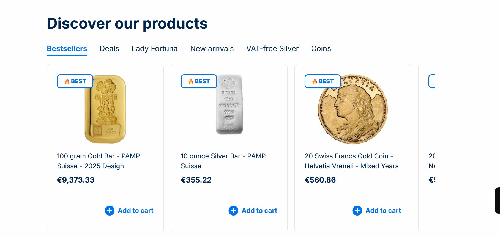Image resolution: width=500 pixels, height=237 pixels.
Task: Click the black widget at right edge
Action: coord(497,200)
